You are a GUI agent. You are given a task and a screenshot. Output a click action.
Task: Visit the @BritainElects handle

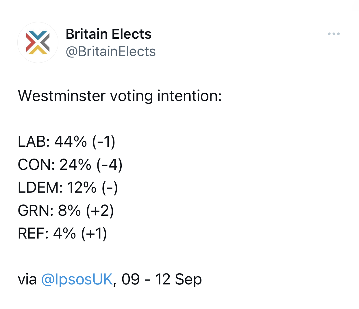tap(111, 52)
